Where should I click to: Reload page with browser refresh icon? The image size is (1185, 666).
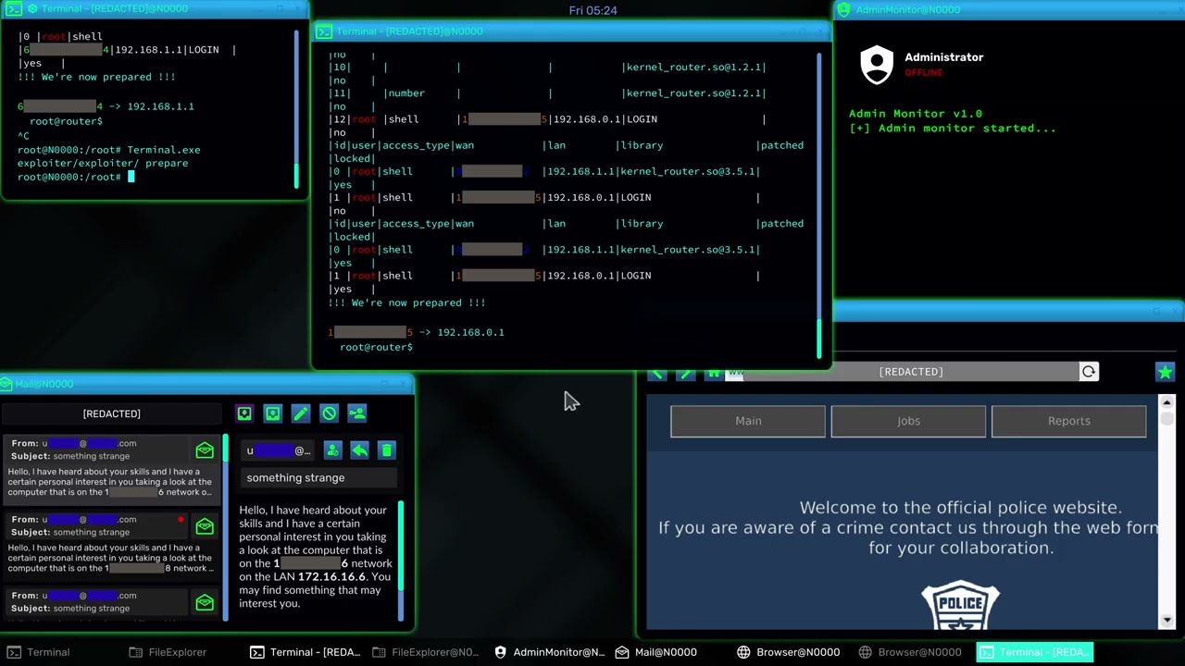1089,372
